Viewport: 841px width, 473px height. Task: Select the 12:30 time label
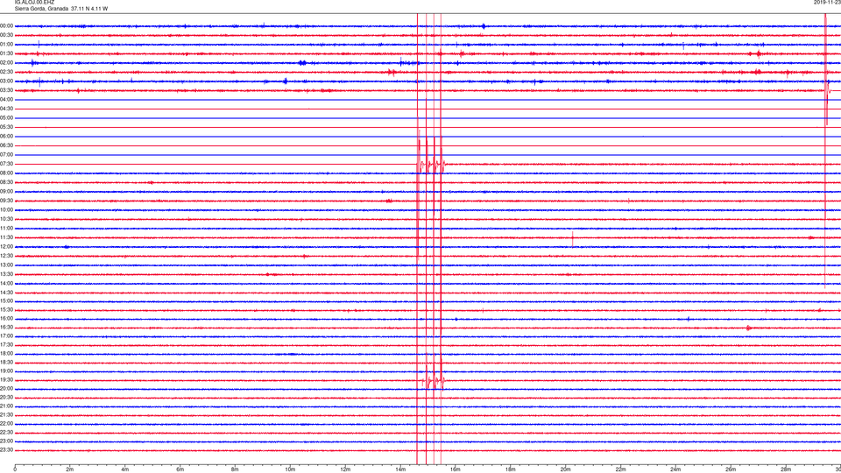pos(7,256)
